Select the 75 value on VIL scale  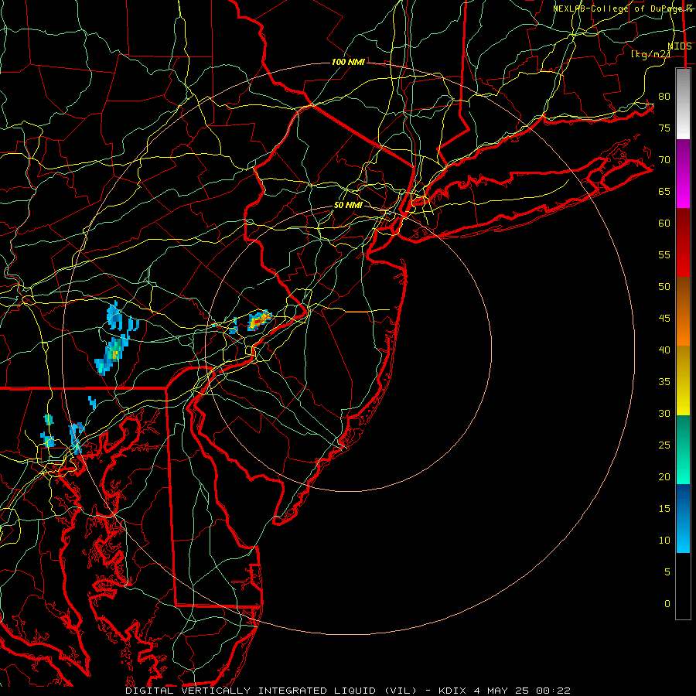[664, 128]
